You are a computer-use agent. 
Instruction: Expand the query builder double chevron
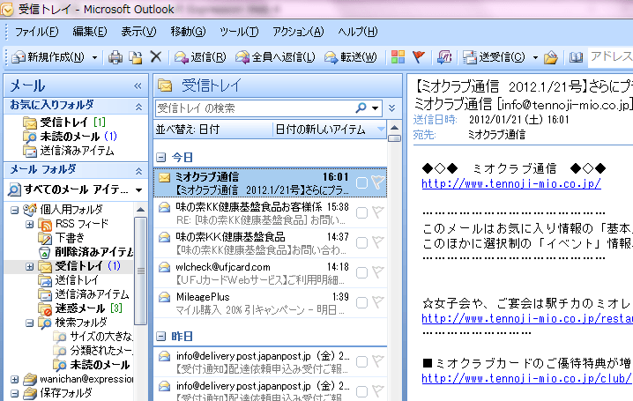point(391,108)
